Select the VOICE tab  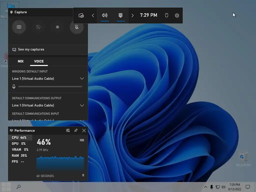tap(39, 61)
